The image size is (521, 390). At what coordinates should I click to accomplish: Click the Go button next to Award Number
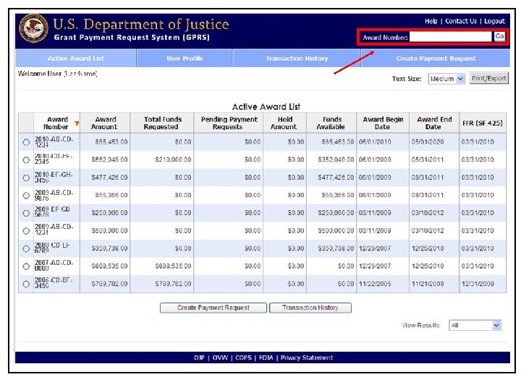(499, 37)
